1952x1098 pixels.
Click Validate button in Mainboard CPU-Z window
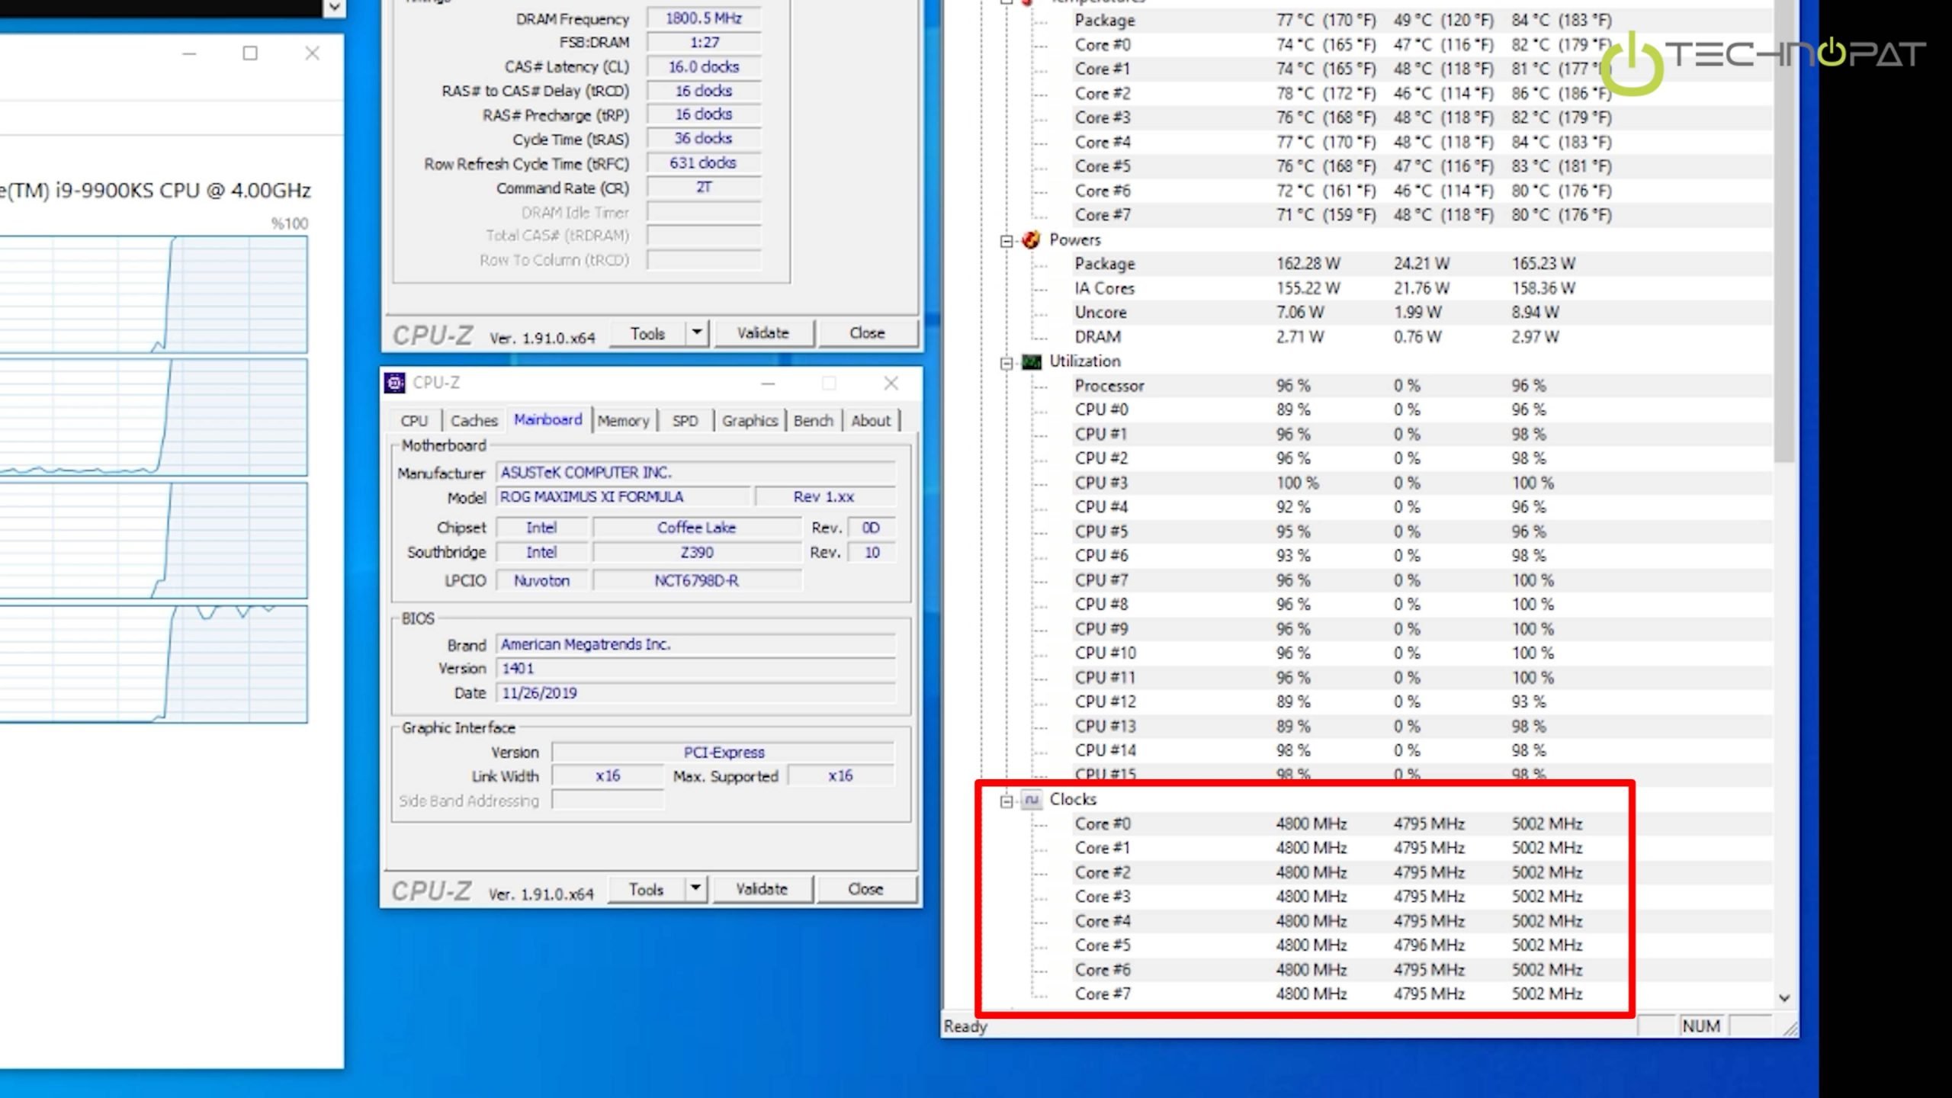tap(762, 889)
